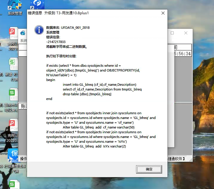Click the blue information icon in the dialog

pos(39,30)
